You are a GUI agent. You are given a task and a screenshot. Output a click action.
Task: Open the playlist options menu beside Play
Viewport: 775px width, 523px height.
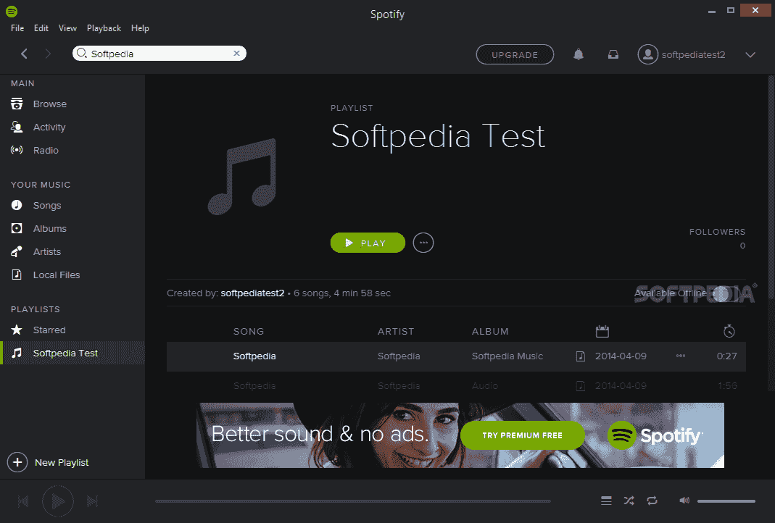pyautogui.click(x=423, y=243)
